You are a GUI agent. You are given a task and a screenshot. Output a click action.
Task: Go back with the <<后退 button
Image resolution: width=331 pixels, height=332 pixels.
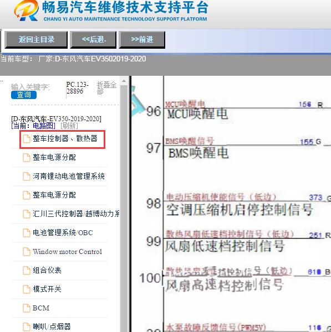tap(93, 40)
